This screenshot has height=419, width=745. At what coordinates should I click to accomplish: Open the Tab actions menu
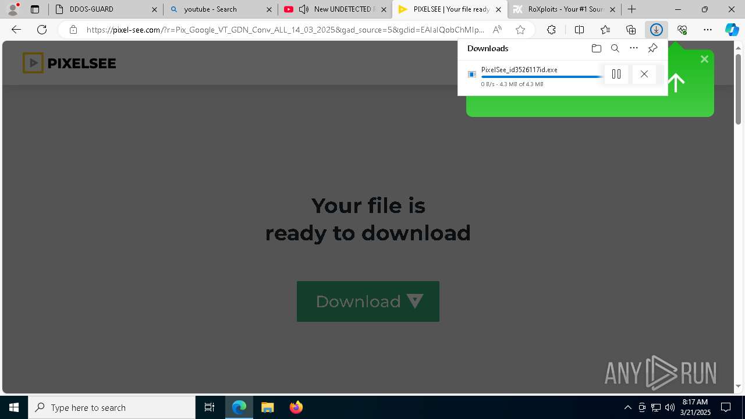[x=35, y=9]
